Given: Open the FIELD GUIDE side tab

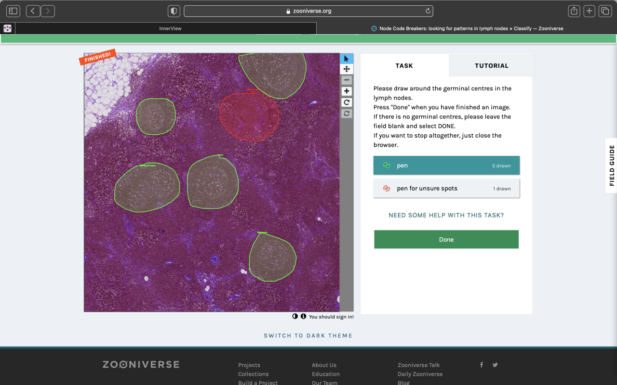Looking at the screenshot, I should tap(612, 166).
